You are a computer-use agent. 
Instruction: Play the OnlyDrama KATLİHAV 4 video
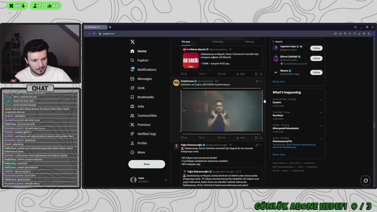(x=221, y=111)
